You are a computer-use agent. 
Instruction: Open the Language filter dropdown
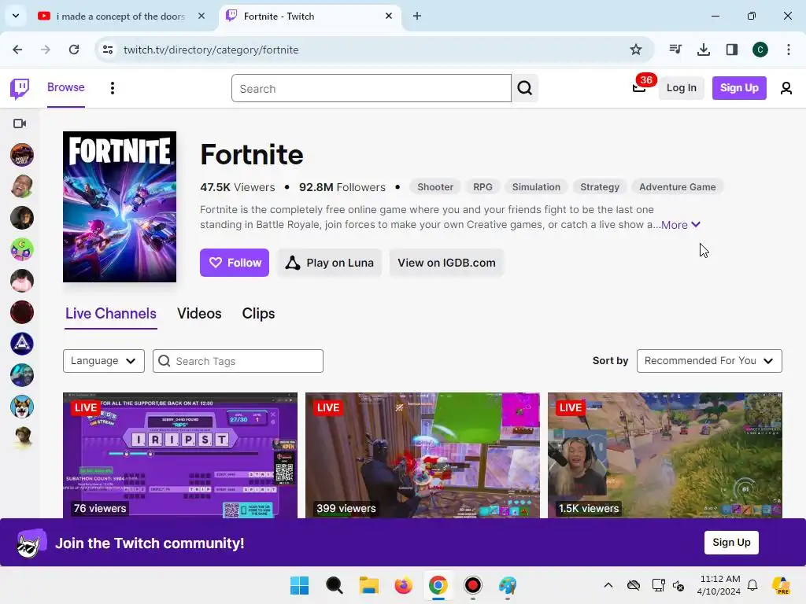pos(104,361)
